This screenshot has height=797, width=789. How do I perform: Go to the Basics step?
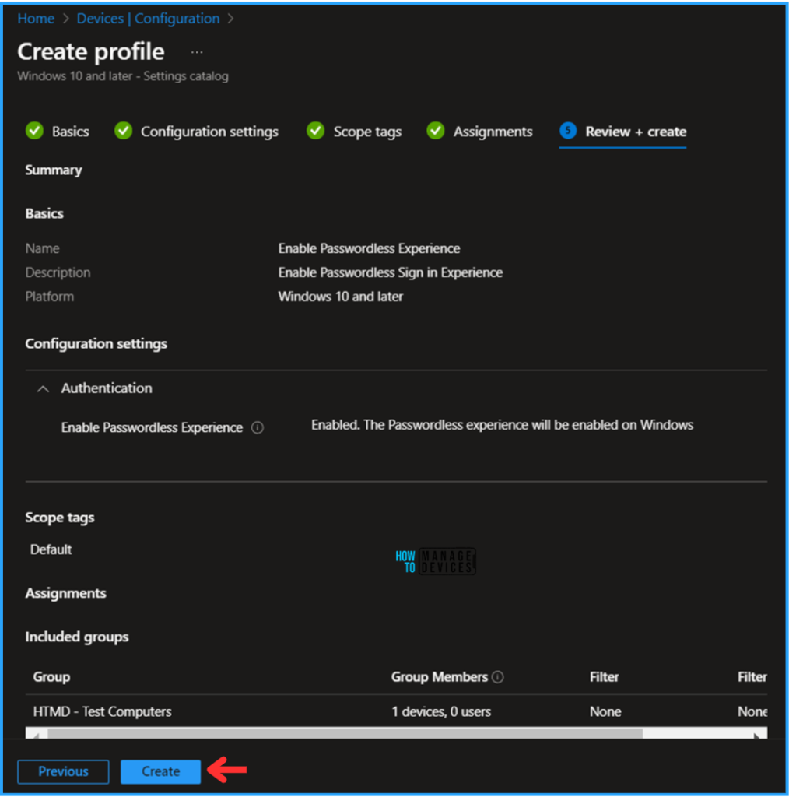(x=70, y=132)
